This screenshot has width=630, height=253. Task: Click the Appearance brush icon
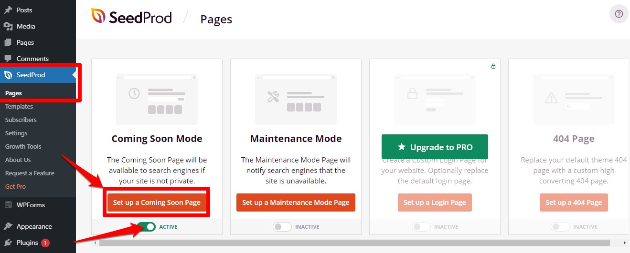click(x=8, y=226)
